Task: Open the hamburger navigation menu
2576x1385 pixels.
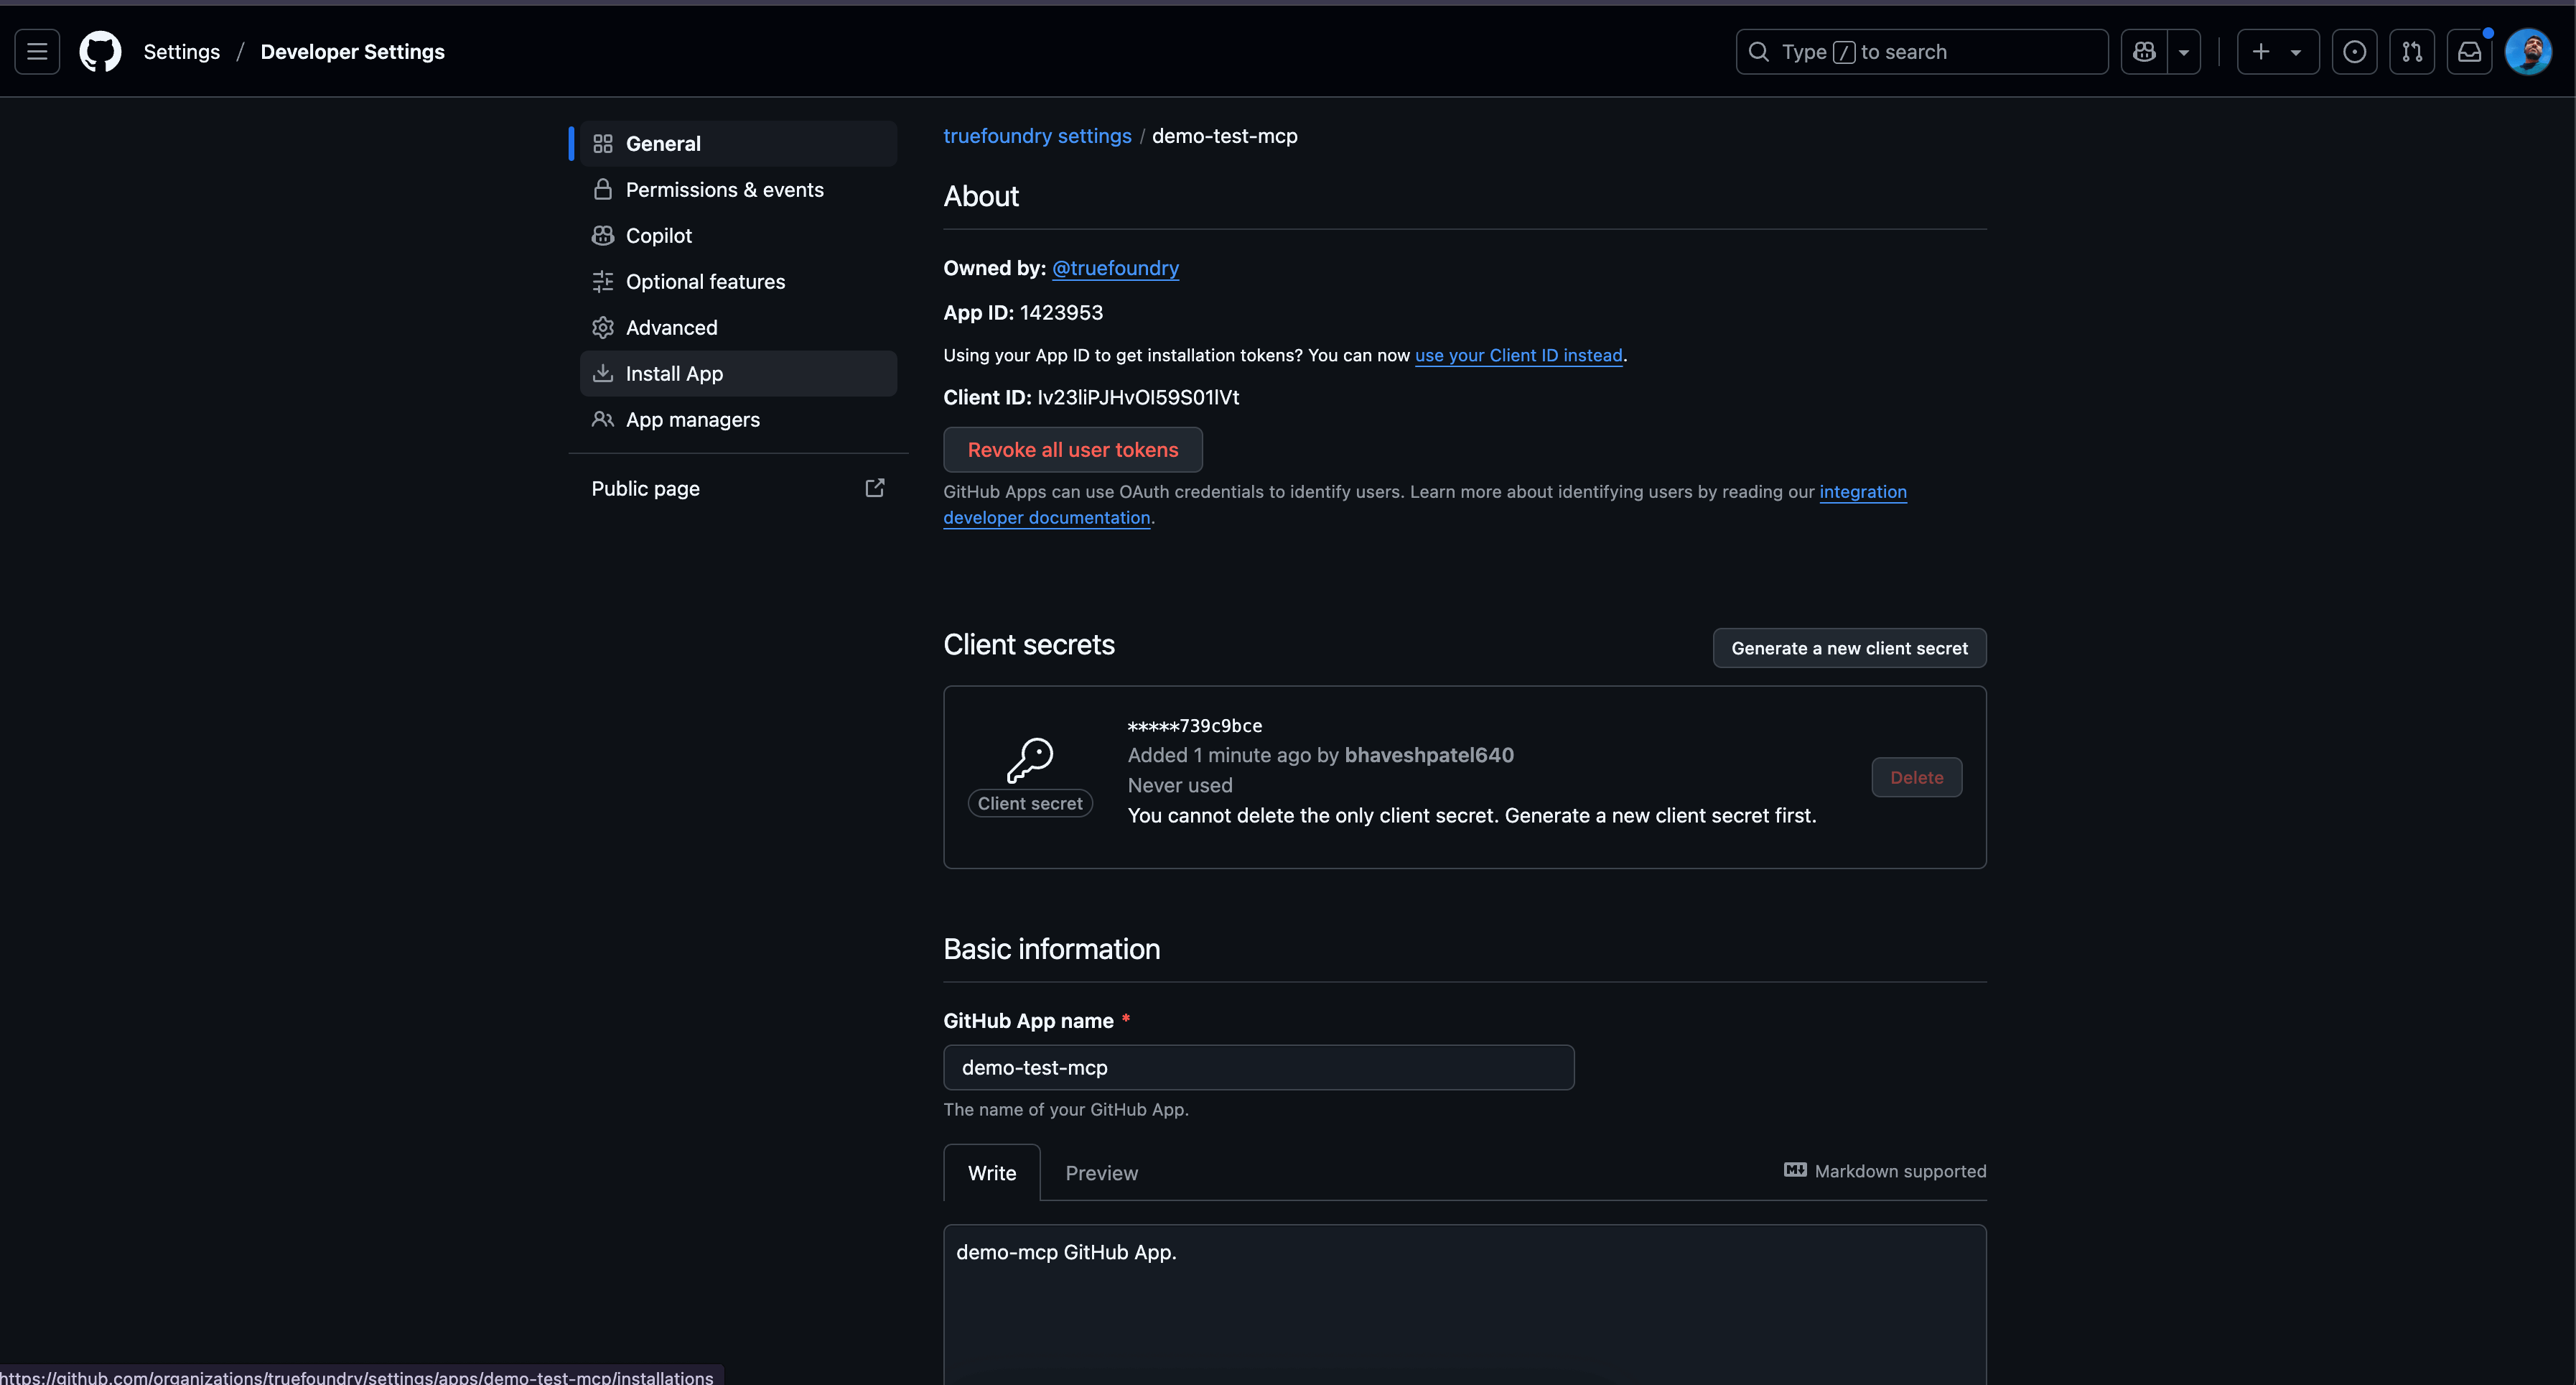Action: point(37,52)
